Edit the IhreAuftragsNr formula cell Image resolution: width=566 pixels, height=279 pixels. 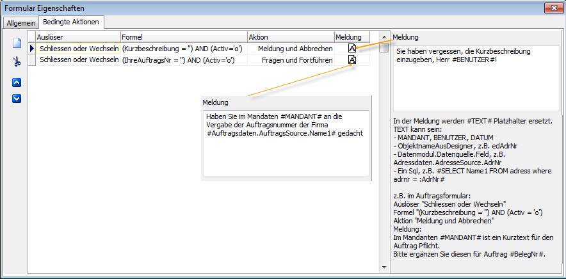182,60
